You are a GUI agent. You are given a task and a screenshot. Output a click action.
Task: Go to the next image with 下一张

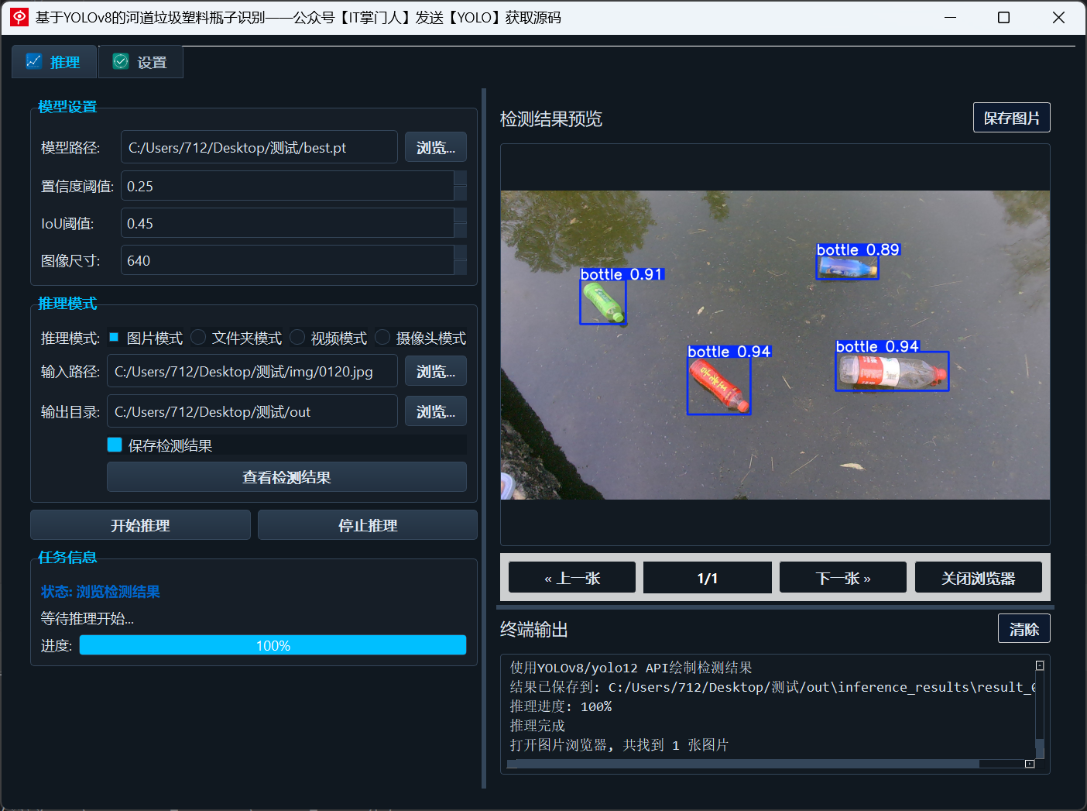(x=842, y=577)
